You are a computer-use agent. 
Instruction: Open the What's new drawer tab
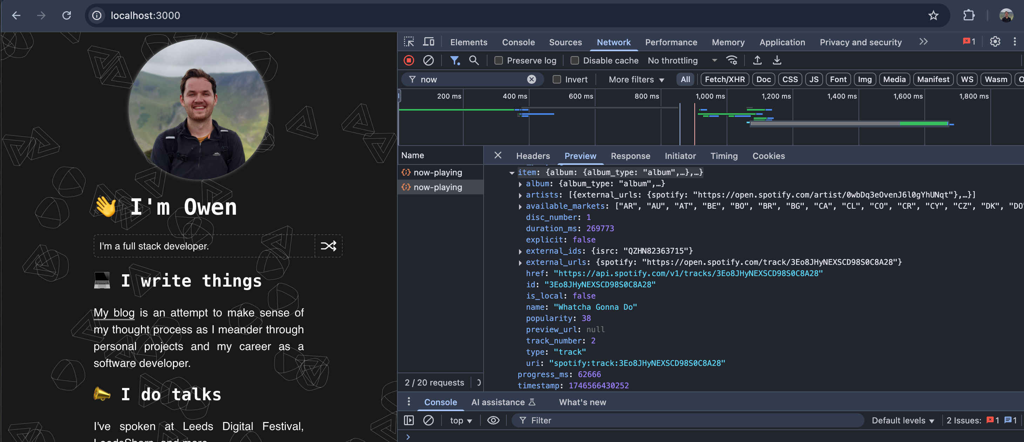pyautogui.click(x=582, y=402)
